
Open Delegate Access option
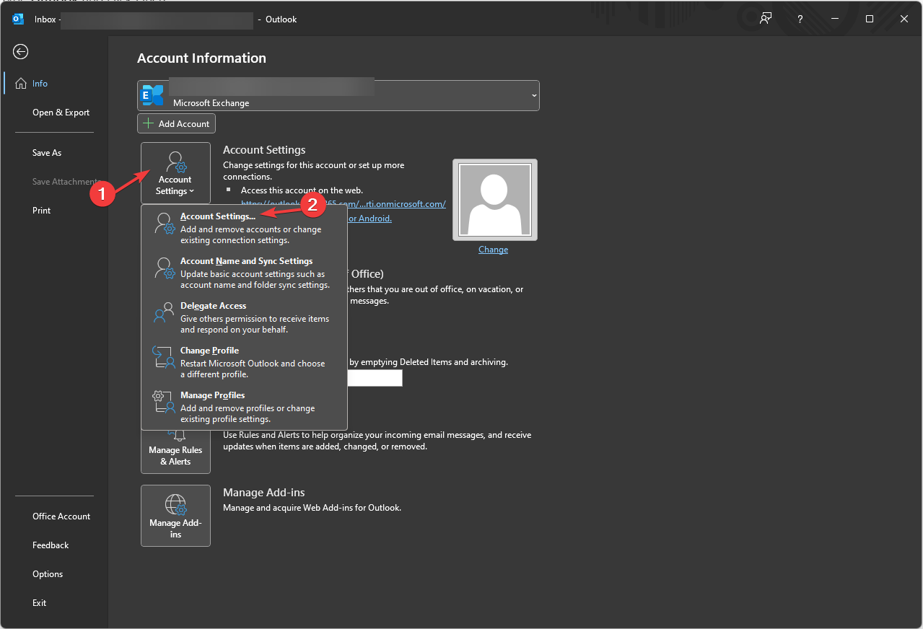point(213,306)
